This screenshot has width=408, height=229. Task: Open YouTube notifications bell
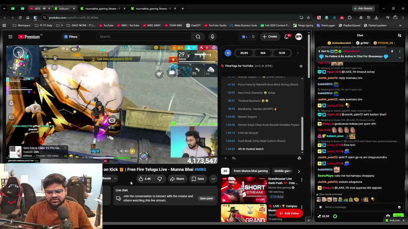pos(287,37)
